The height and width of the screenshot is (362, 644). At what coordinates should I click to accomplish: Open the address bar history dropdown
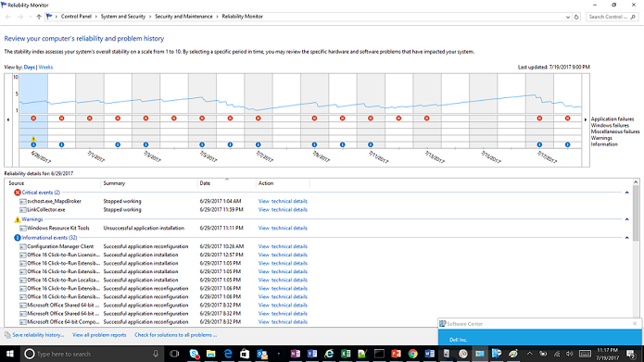click(568, 17)
